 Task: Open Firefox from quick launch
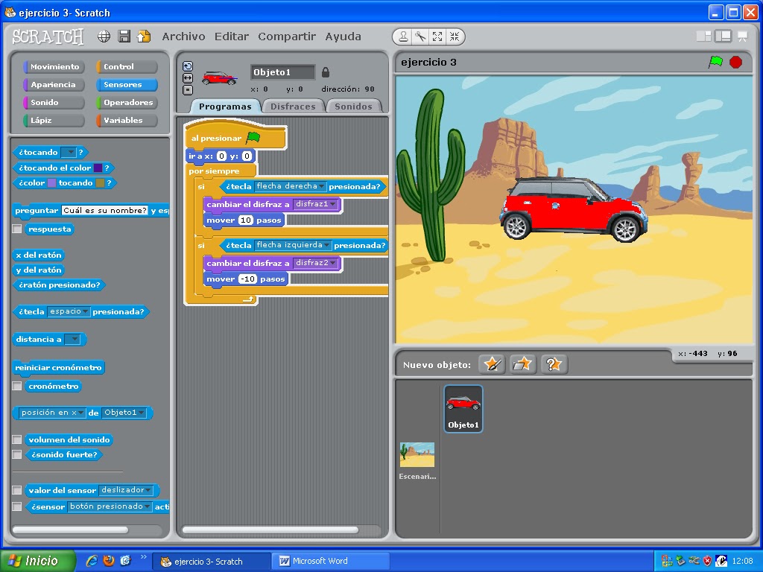(x=109, y=561)
